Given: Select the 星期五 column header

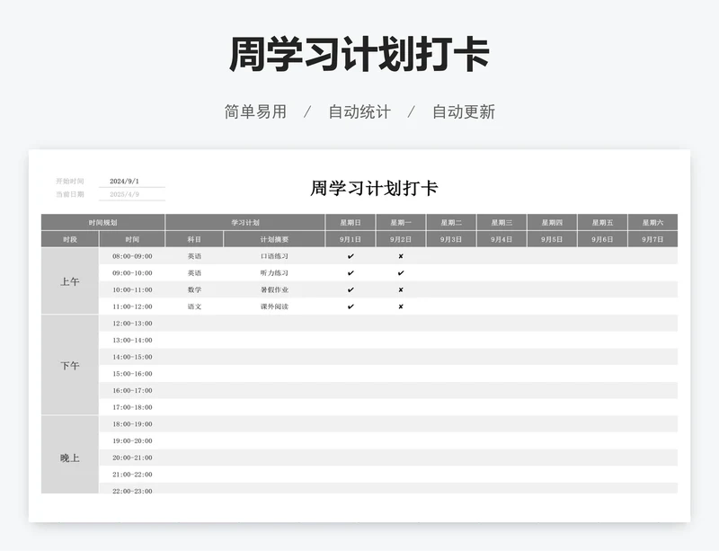Looking at the screenshot, I should [602, 223].
